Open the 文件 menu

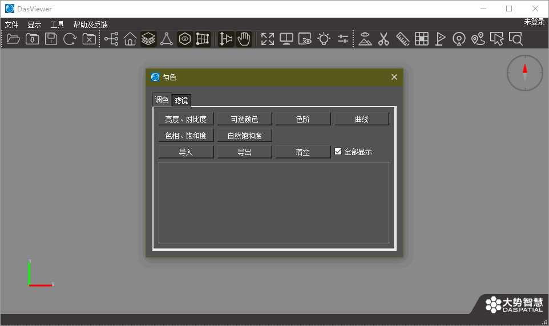(x=11, y=25)
